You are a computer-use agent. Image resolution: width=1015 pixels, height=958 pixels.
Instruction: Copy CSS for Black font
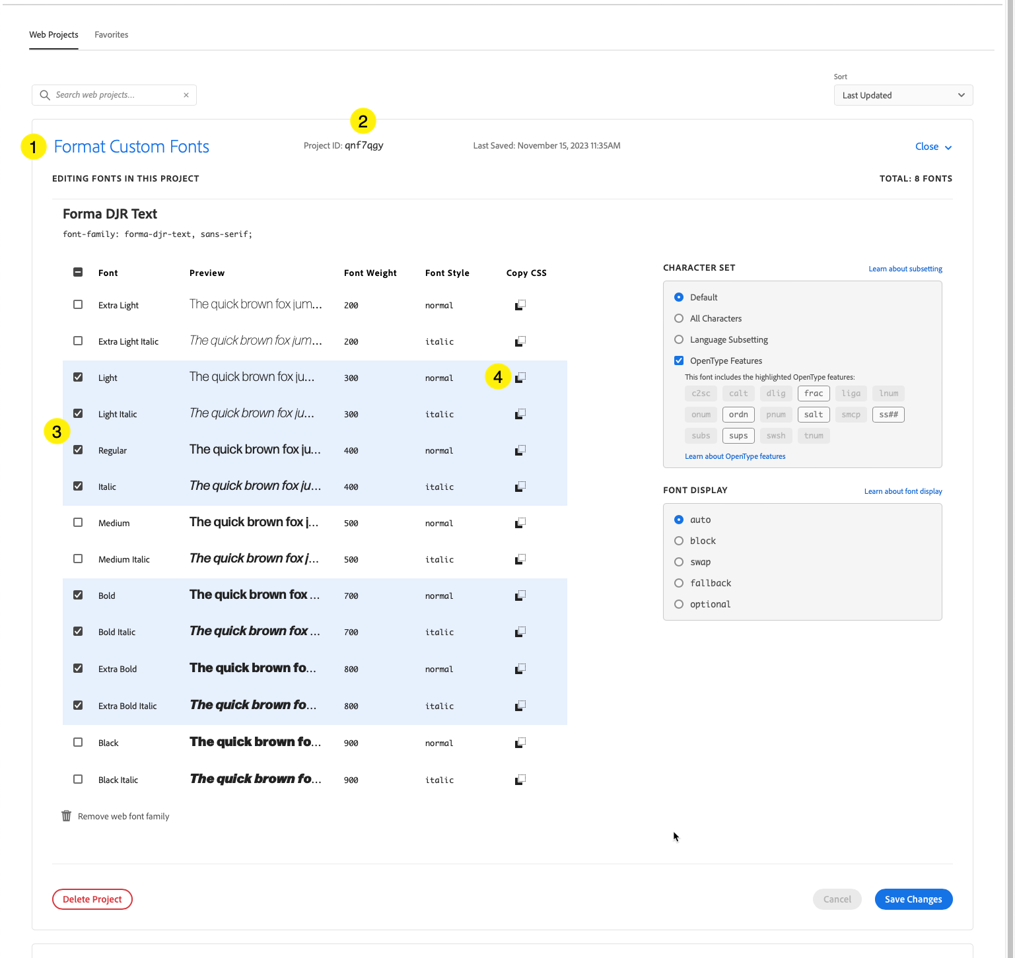click(x=520, y=743)
